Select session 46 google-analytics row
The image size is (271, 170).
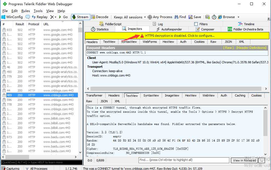coord(40,67)
